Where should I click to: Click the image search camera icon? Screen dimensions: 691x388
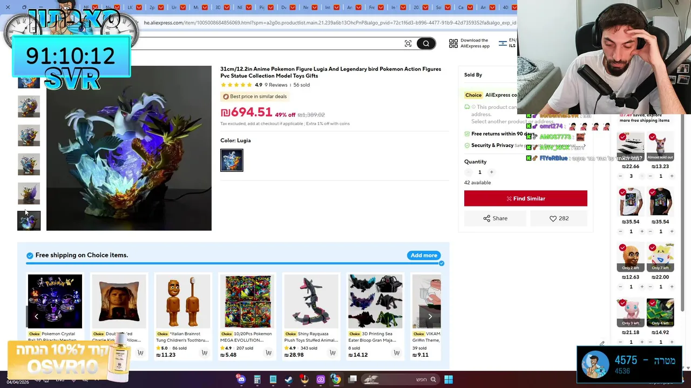click(408, 44)
